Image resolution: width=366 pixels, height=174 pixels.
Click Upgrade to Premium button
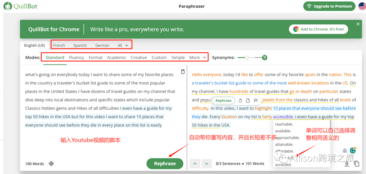pyautogui.click(x=329, y=6)
